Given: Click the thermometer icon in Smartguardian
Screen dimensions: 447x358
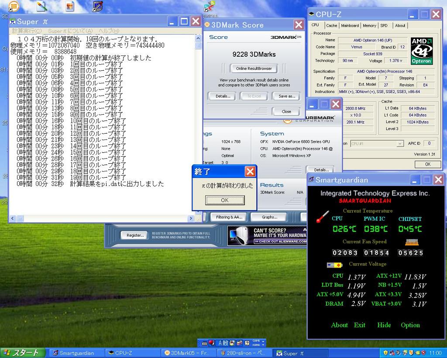Looking at the screenshot, I should coord(323,217).
